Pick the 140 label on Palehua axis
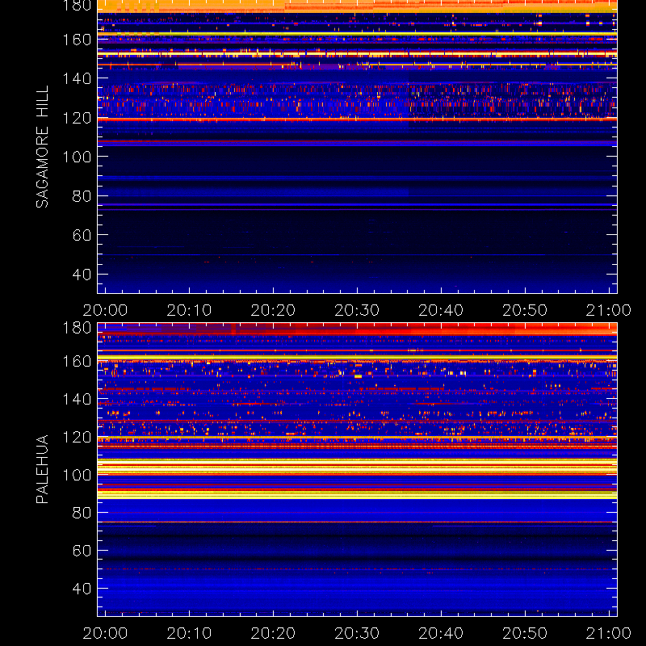 click(x=77, y=399)
